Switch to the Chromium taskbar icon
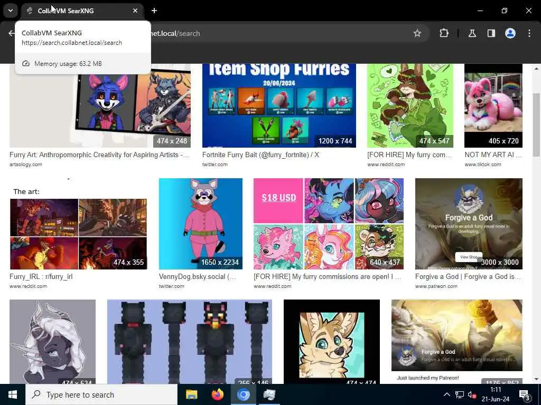 click(243, 394)
